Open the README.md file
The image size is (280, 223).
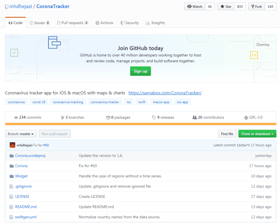[26, 207]
